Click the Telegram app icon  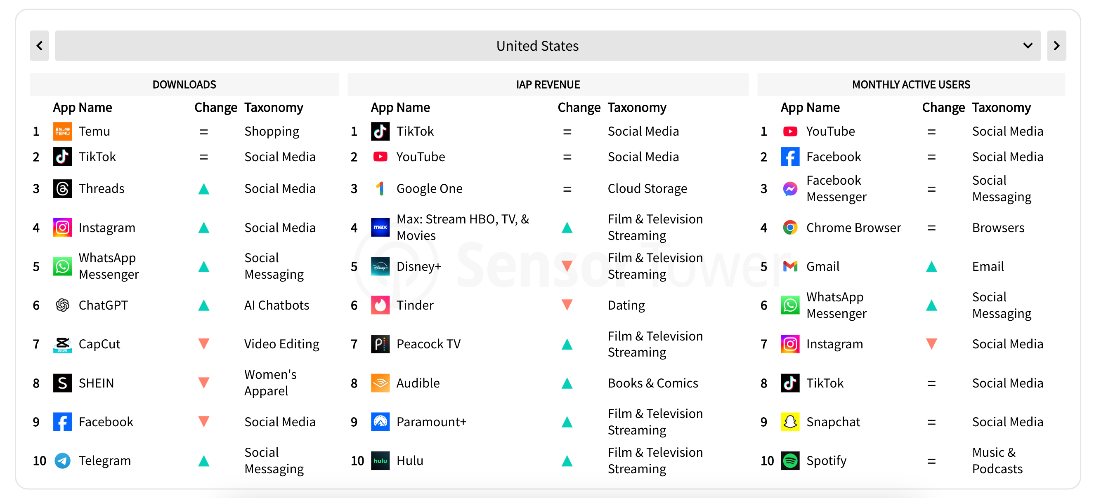click(62, 460)
